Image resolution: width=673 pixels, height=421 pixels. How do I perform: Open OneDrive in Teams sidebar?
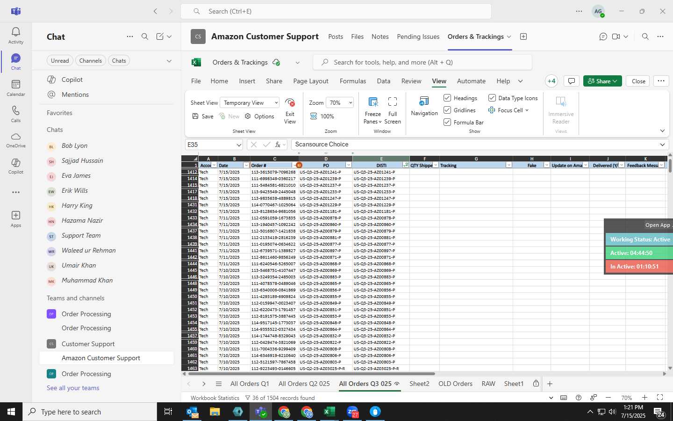pos(15,140)
